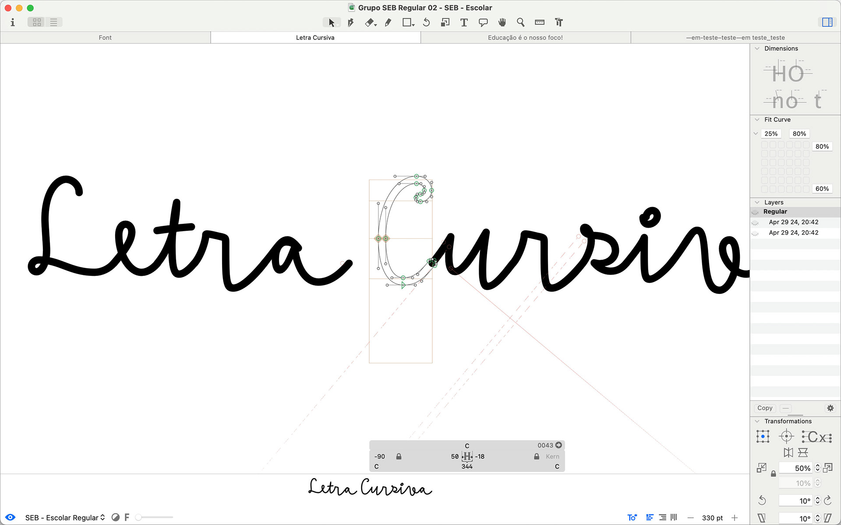841x525 pixels.
Task: Select the Pencil tool
Action: click(388, 22)
